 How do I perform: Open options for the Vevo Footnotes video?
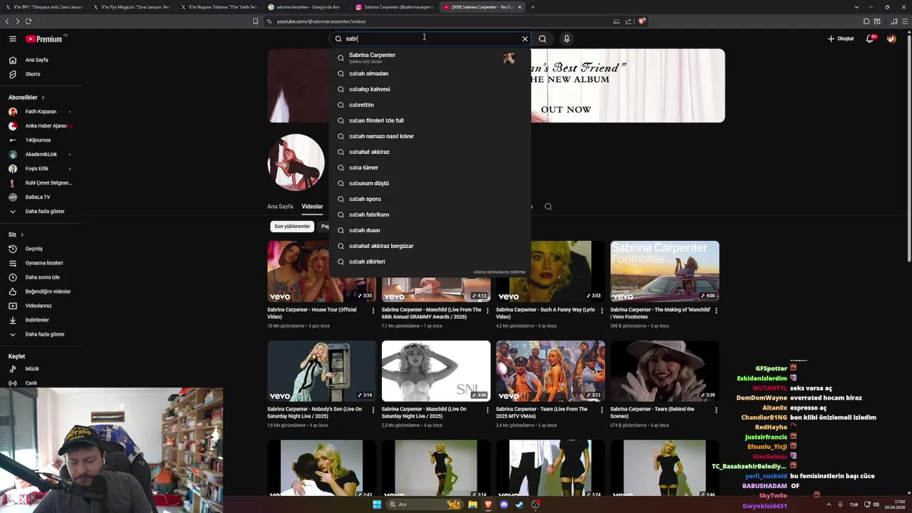(x=716, y=311)
